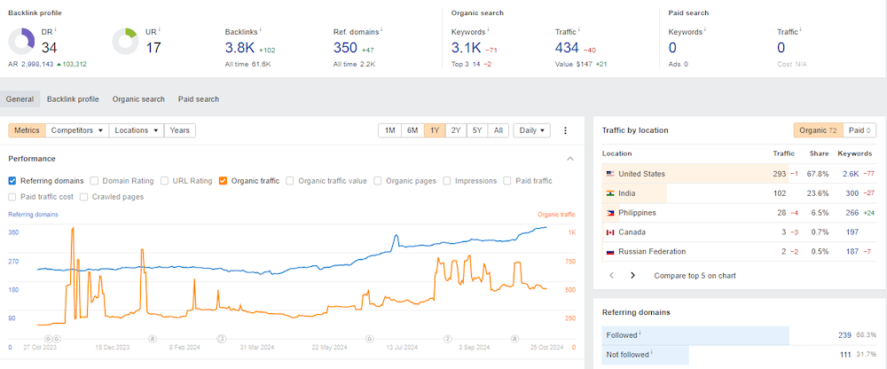Click the Followed info icon
Image resolution: width=887 pixels, height=369 pixels.
640,334
